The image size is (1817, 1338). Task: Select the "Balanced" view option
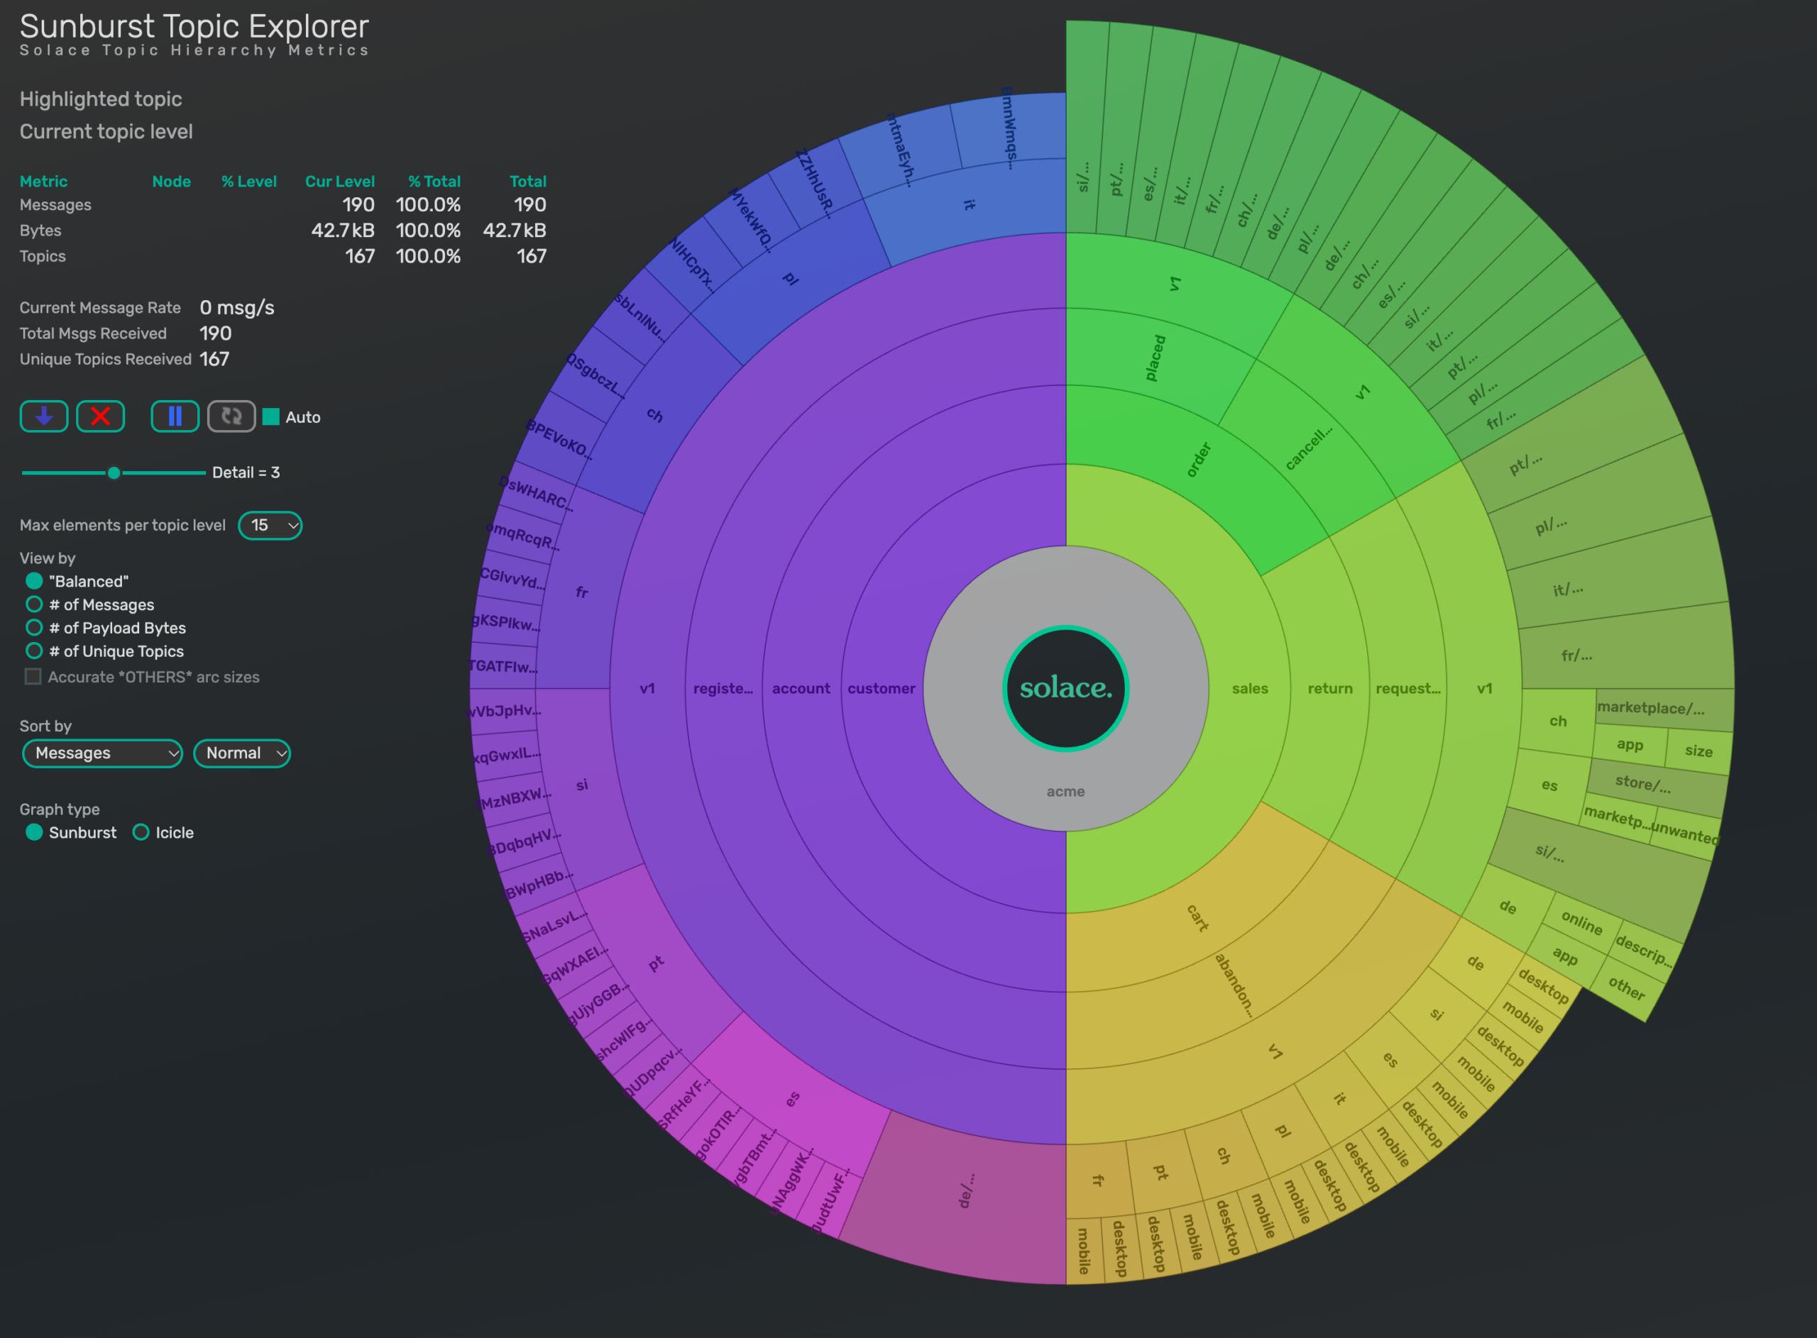click(x=34, y=581)
